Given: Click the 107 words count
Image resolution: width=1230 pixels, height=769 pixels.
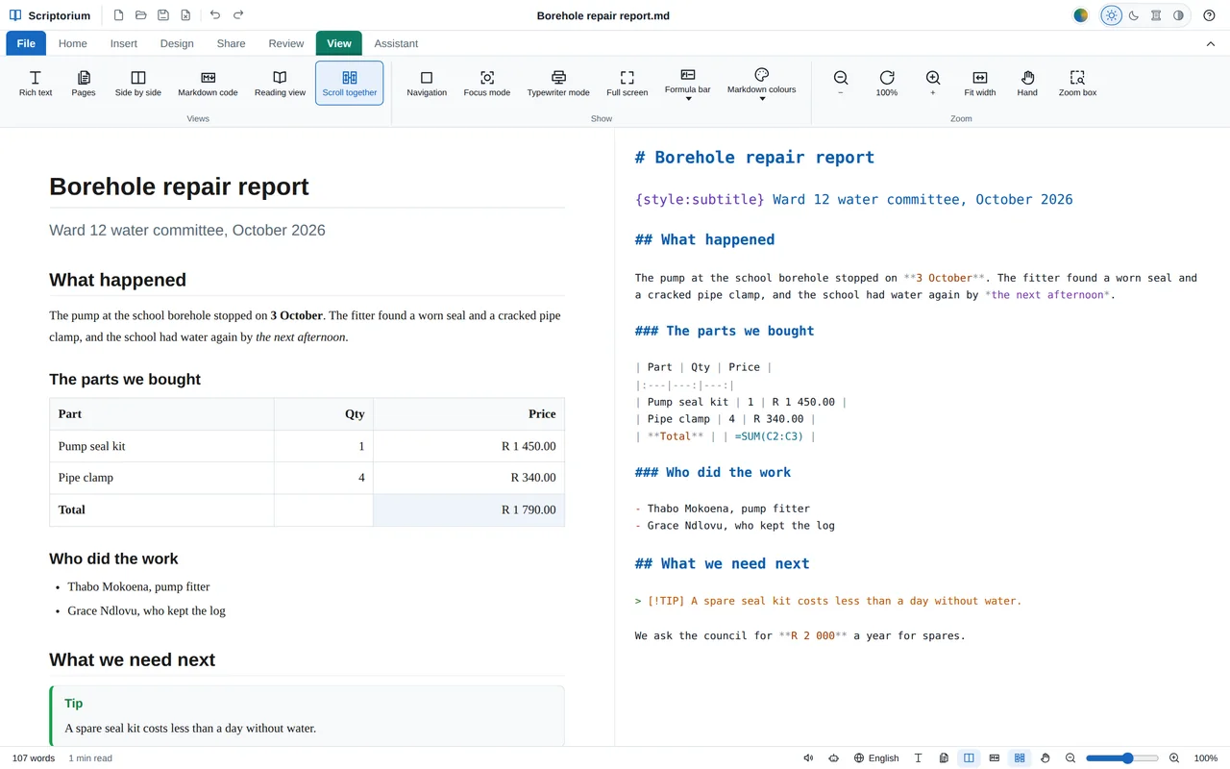Looking at the screenshot, I should point(34,758).
